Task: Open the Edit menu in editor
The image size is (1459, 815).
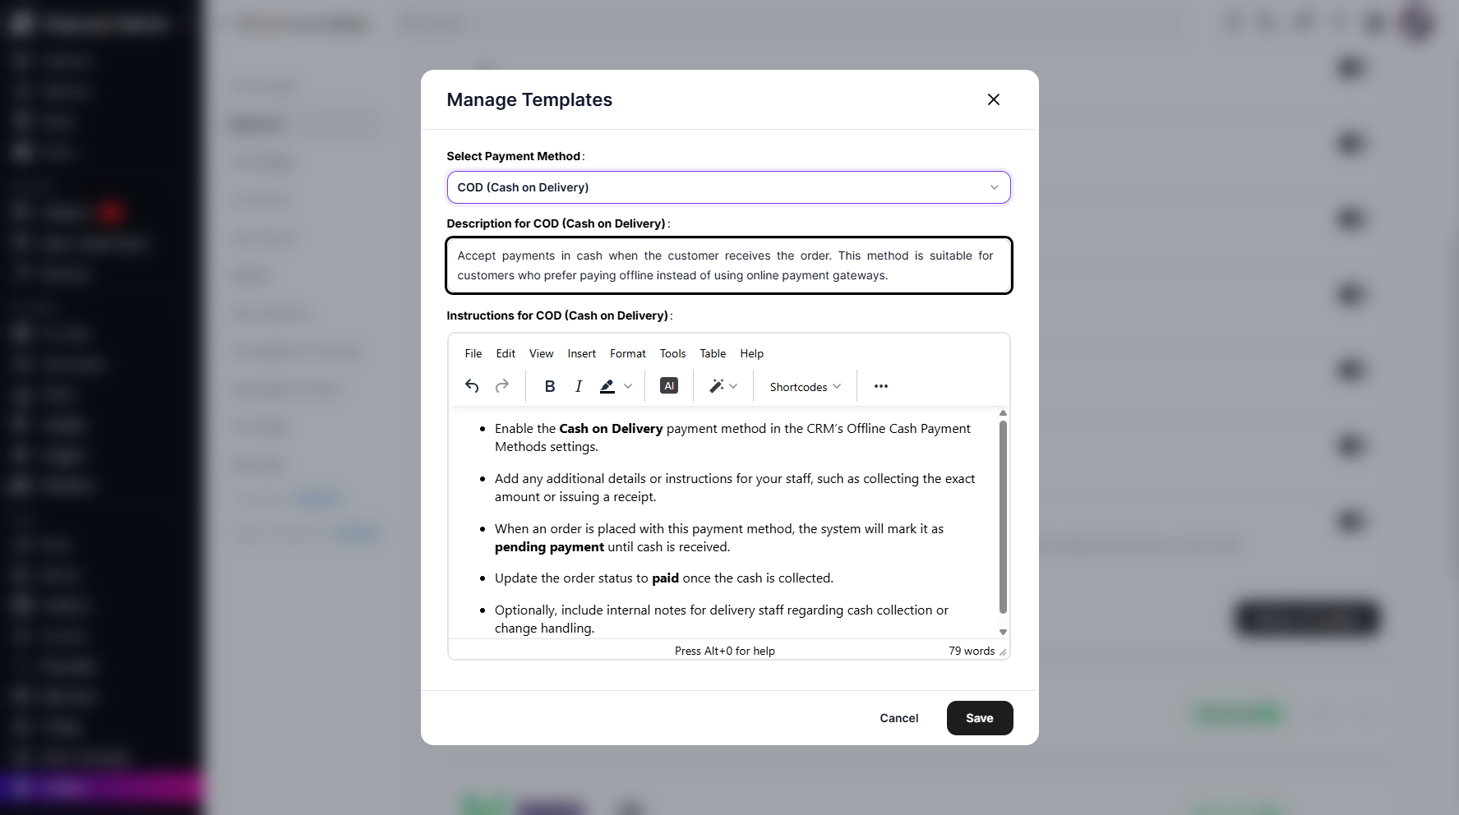Action: coord(506,353)
